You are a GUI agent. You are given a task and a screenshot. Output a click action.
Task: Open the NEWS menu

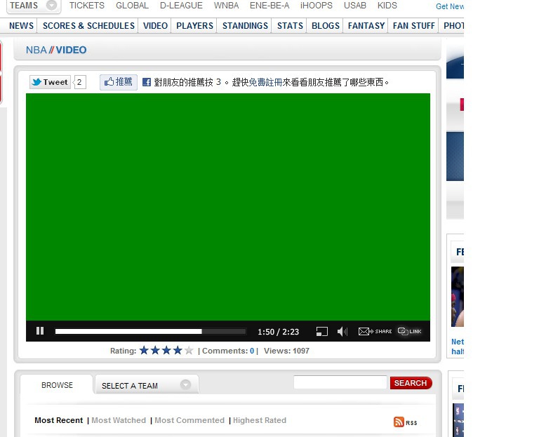21,26
